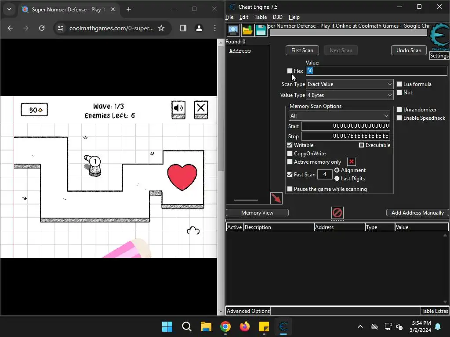The height and width of the screenshot is (337, 450).
Task: Open Sticky Notes from the taskbar
Action: 264,326
